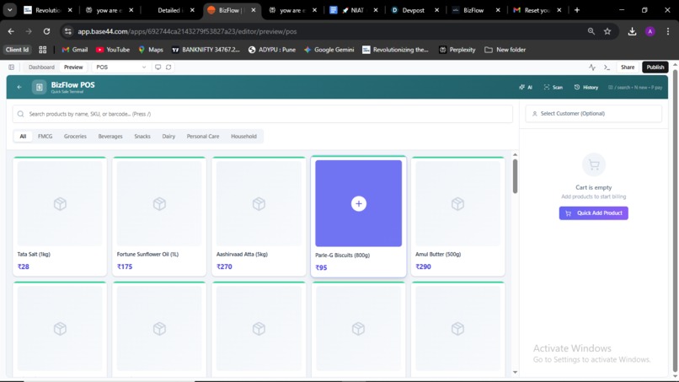Open a new browser tab

pos(577,10)
